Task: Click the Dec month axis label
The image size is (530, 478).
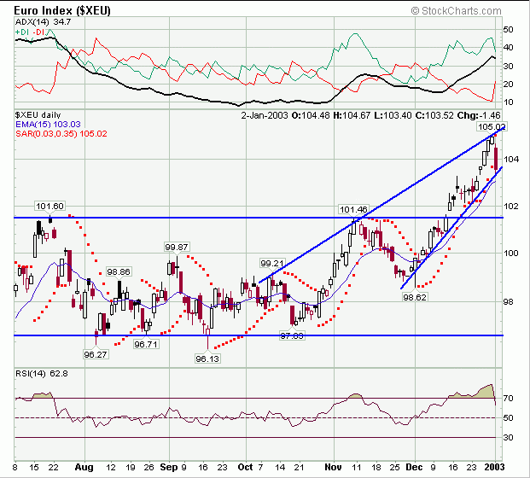Action: tap(414, 468)
